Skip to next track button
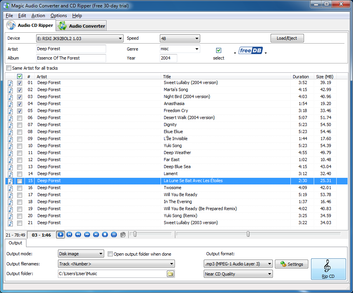This screenshot has width=353, height=293. click(x=96, y=235)
